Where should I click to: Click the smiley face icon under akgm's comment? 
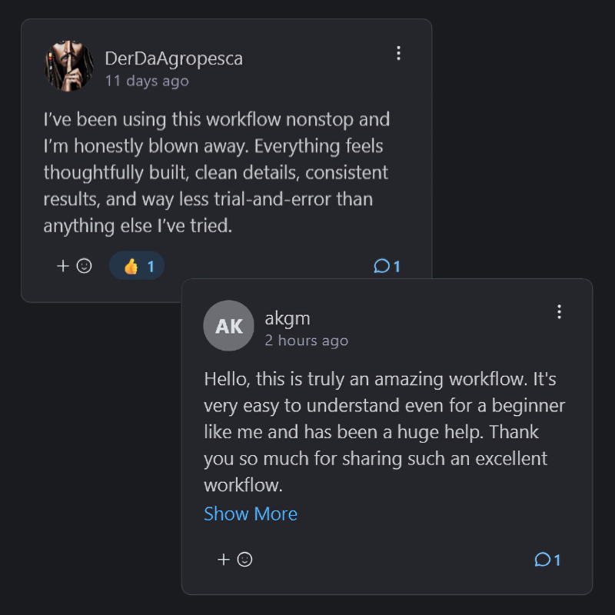(x=245, y=560)
